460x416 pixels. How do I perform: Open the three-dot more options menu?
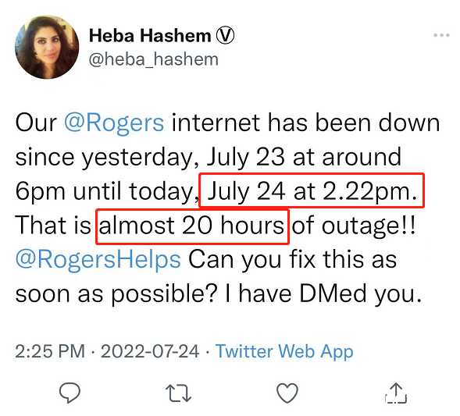441,35
